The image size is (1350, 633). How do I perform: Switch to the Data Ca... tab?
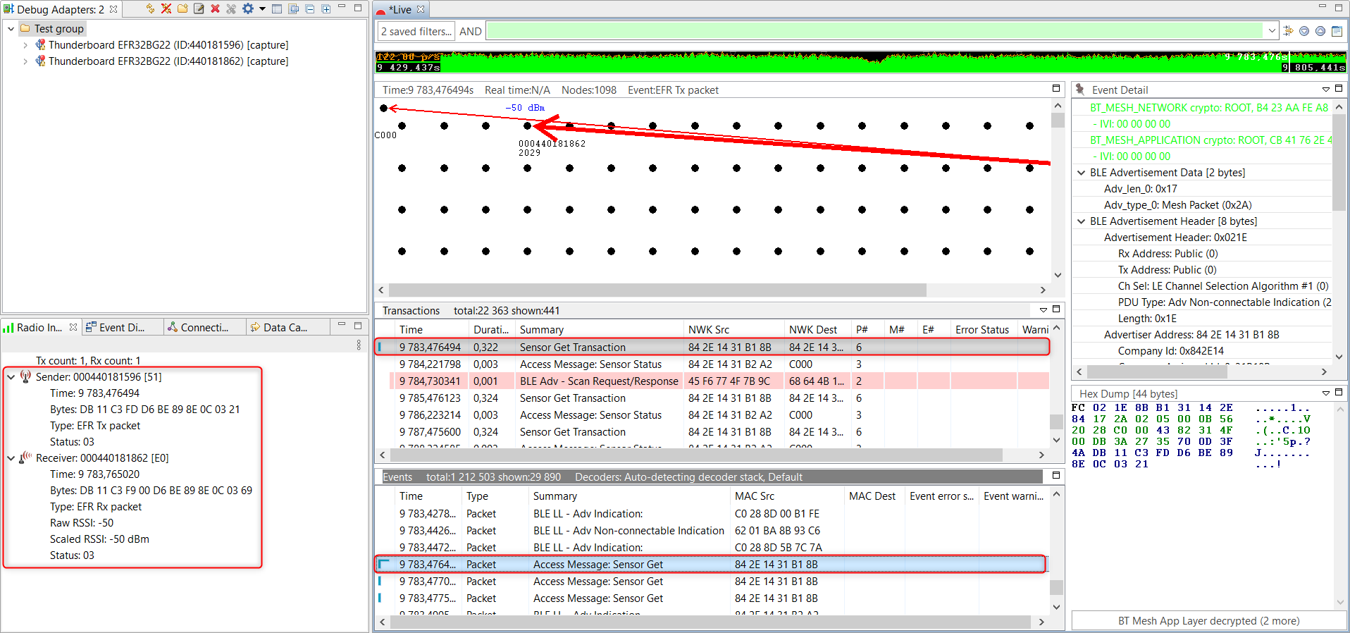point(285,327)
